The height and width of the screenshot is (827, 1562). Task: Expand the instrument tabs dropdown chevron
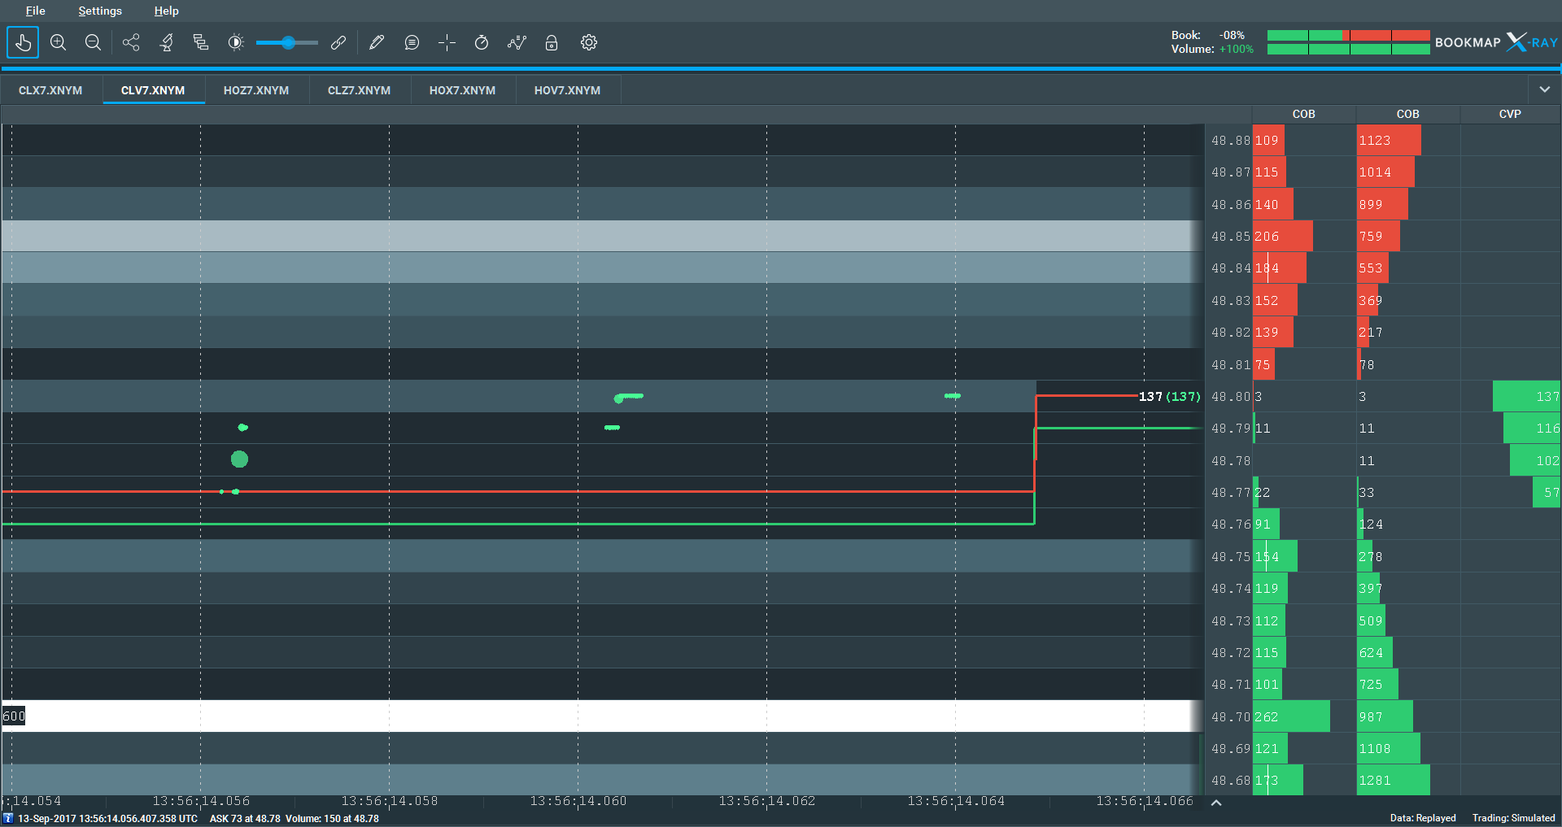pyautogui.click(x=1544, y=89)
